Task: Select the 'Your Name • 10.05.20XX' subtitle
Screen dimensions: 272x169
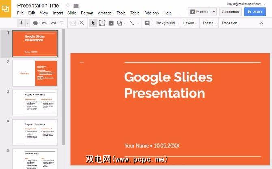Action: click(x=152, y=145)
